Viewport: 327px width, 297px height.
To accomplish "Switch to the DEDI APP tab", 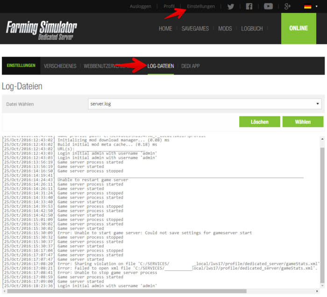I will (x=191, y=66).
